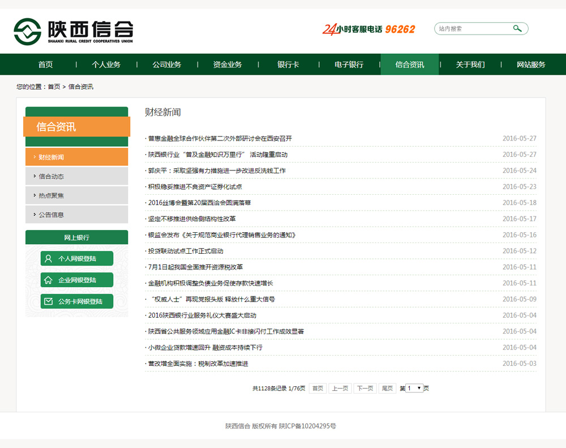
Task: Click the personal online banking user icon
Action: [x=49, y=258]
